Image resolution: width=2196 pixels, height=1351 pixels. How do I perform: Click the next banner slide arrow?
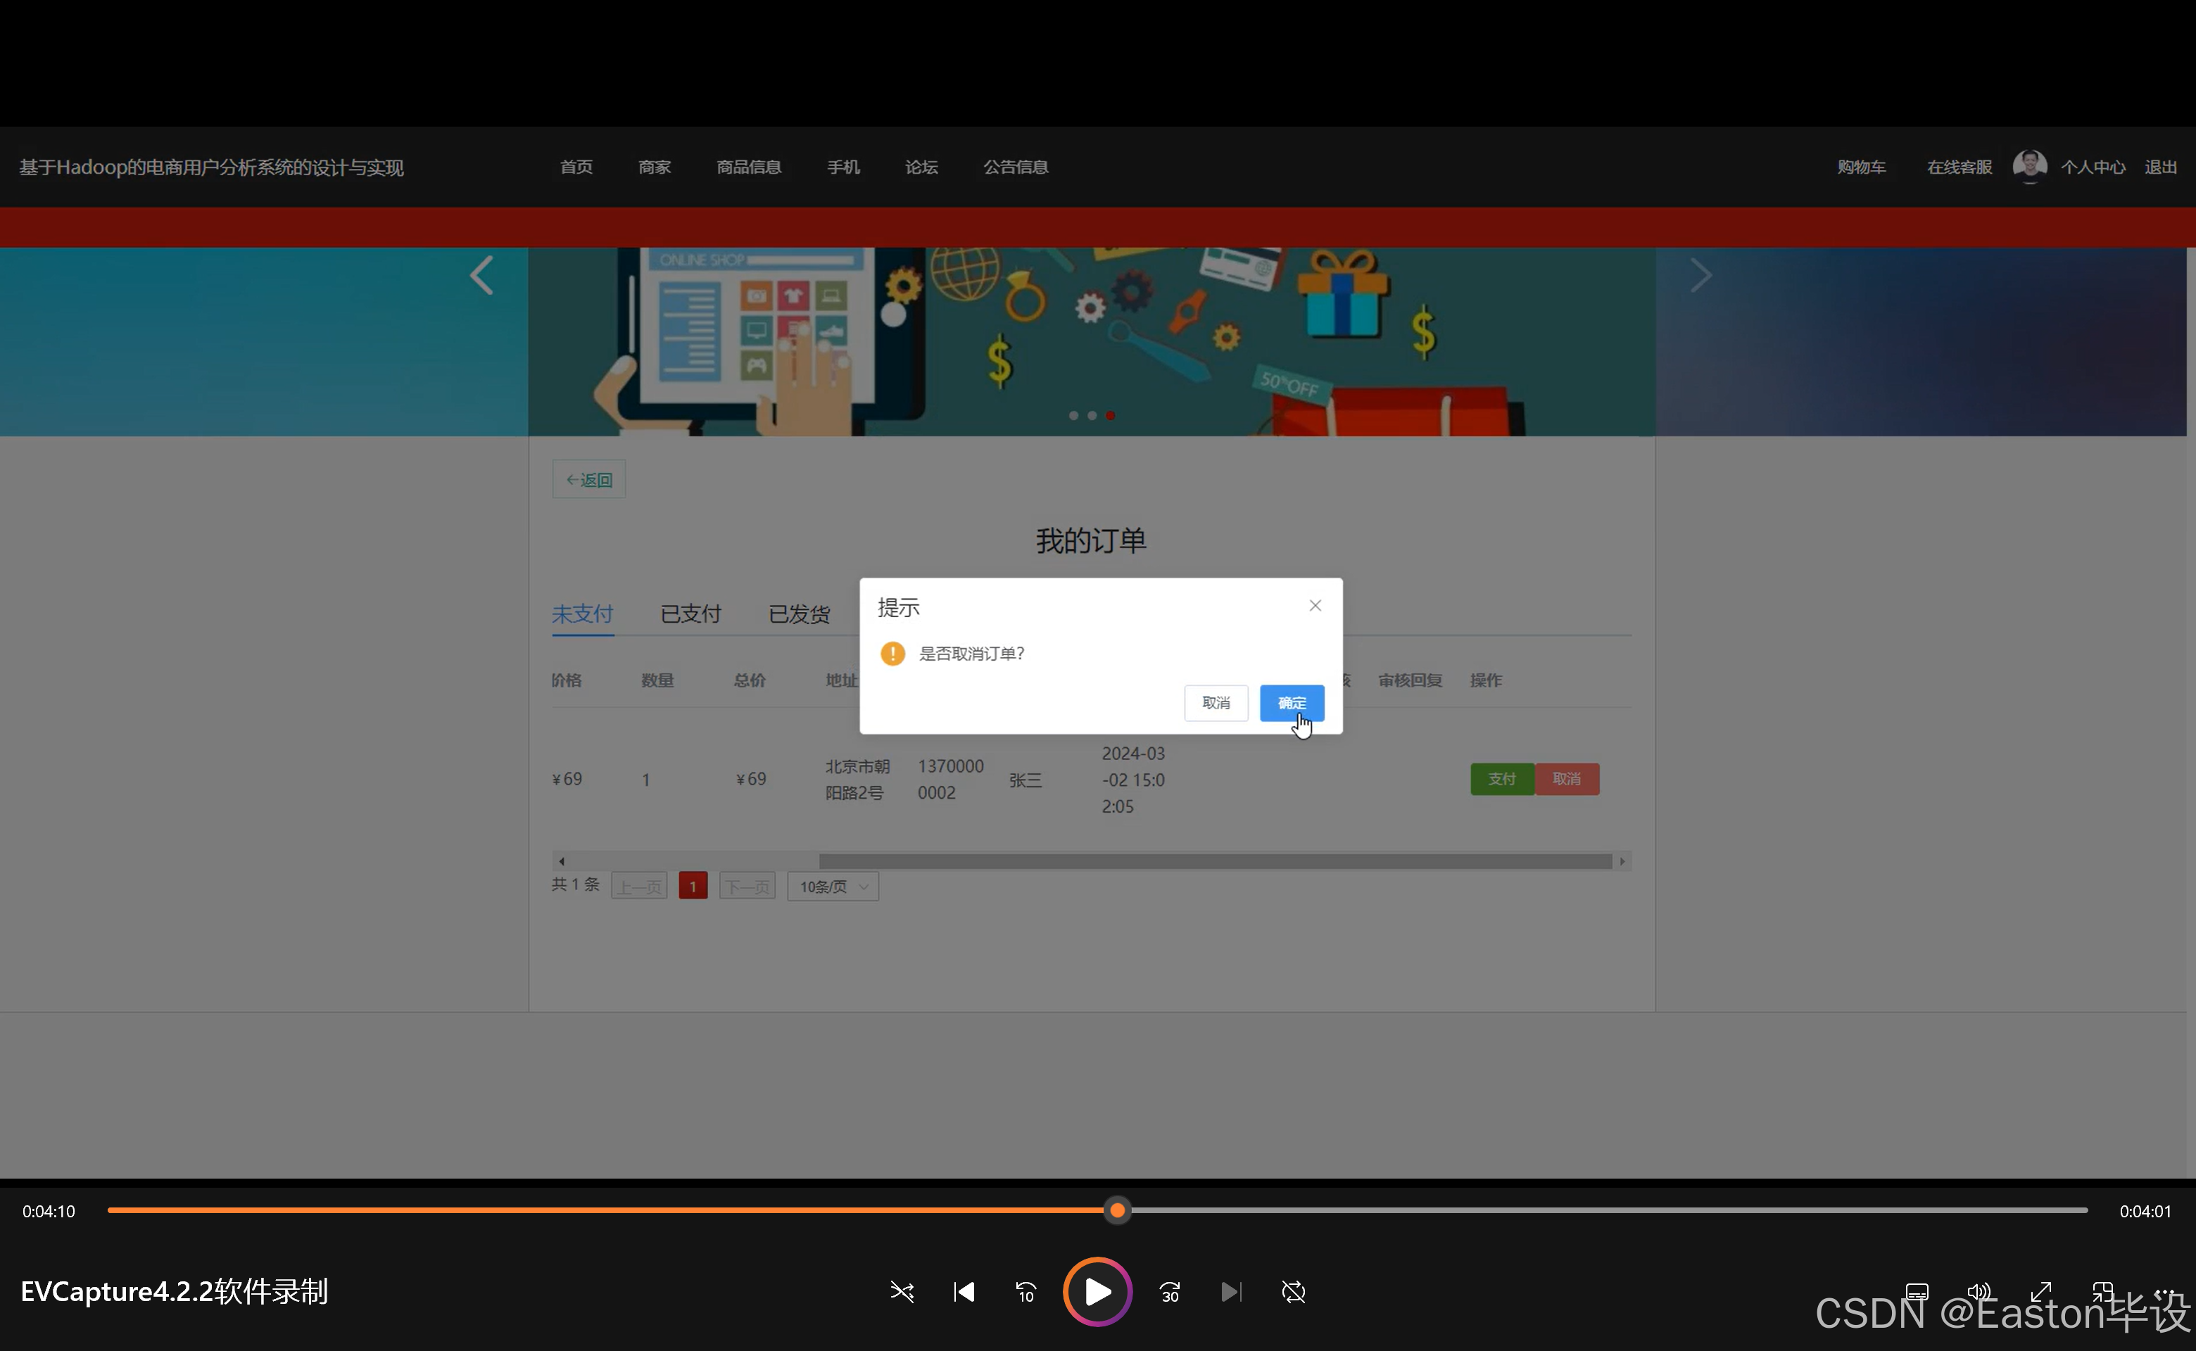(1700, 275)
